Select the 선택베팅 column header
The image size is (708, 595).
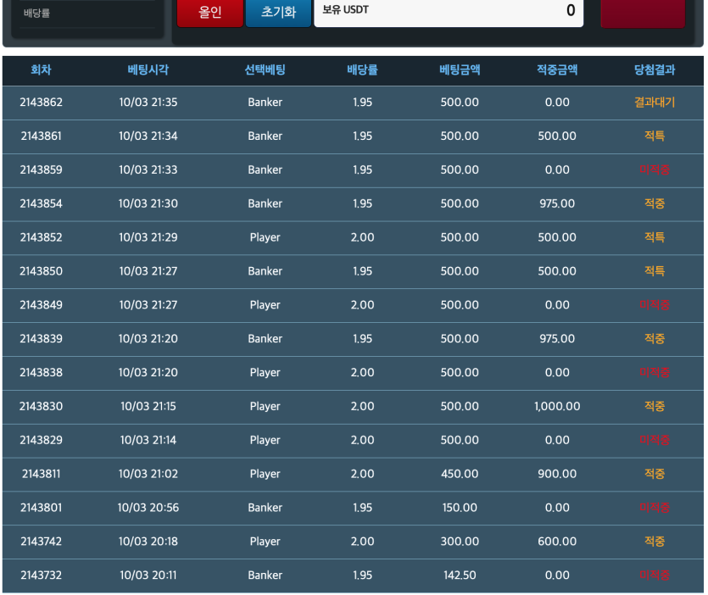265,70
